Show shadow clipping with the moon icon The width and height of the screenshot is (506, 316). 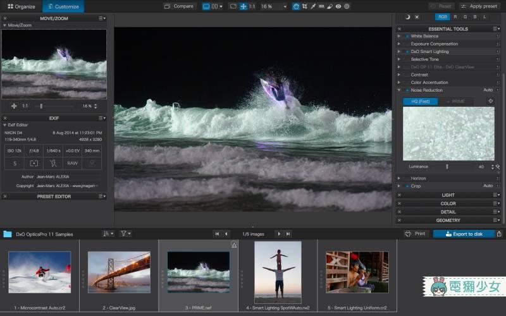click(x=407, y=17)
